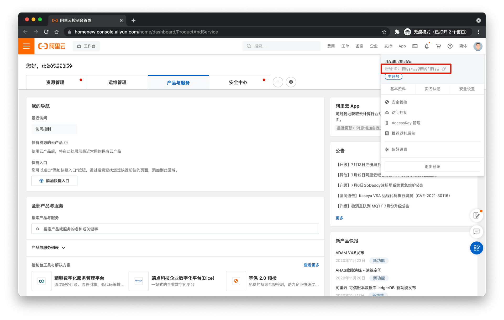Focus the product and service search field
Screen dimensions: 504x320
[x=175, y=229]
